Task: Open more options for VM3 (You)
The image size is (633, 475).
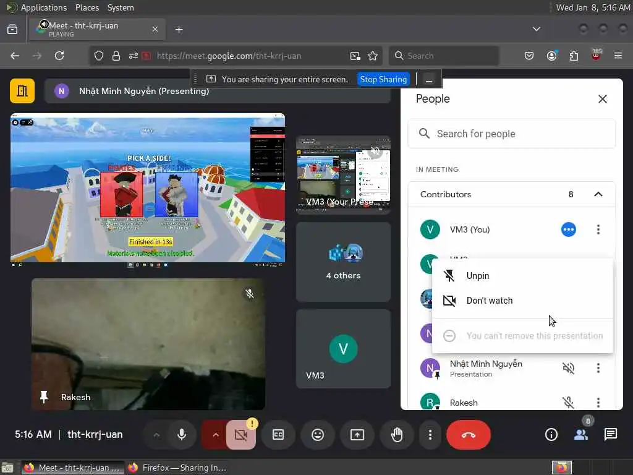Action: click(x=598, y=229)
